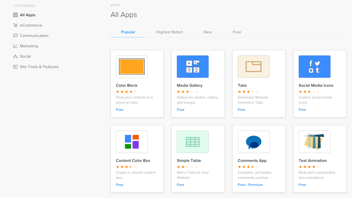The image size is (352, 198).
Task: Click Free price under Social Media Icons
Action: click(302, 110)
